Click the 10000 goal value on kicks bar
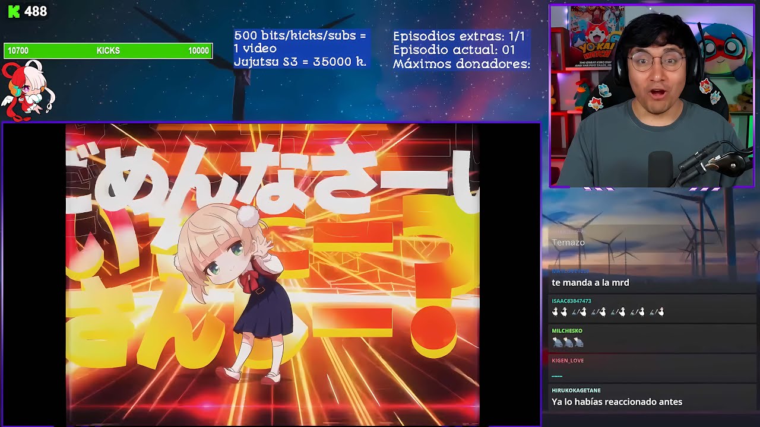The height and width of the screenshot is (427, 760). pos(198,51)
